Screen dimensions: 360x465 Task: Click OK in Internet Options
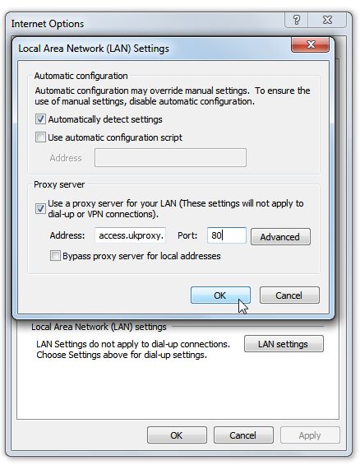[177, 435]
